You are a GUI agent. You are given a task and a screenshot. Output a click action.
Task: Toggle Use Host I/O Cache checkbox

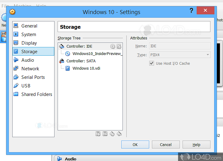pyautogui.click(x=152, y=63)
